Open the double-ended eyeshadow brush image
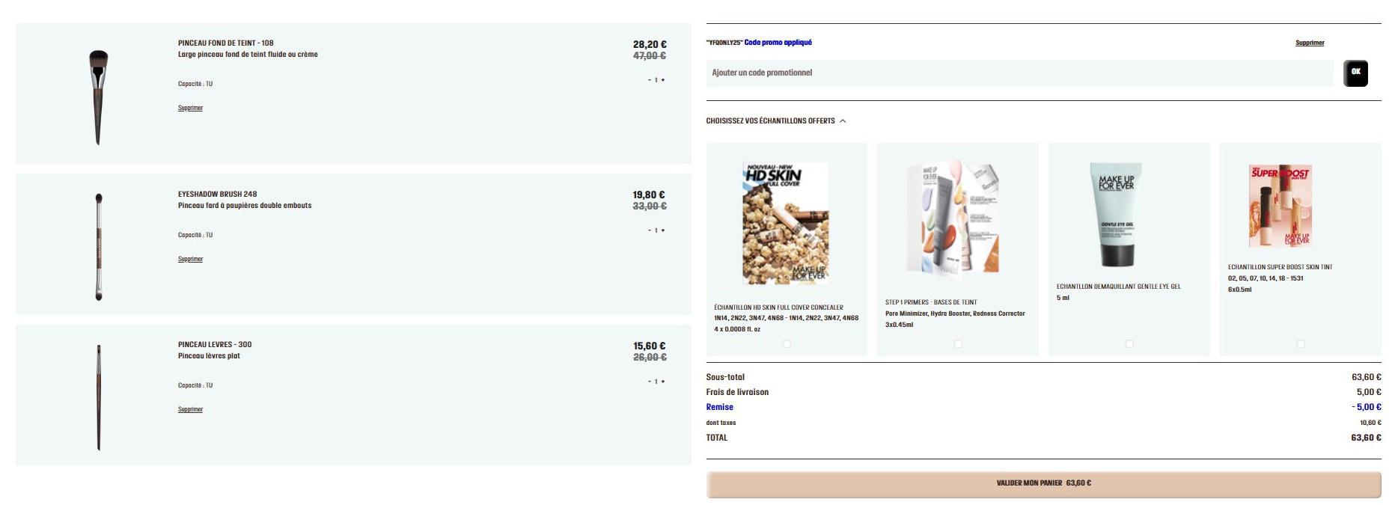The width and height of the screenshot is (1398, 505). (98, 247)
